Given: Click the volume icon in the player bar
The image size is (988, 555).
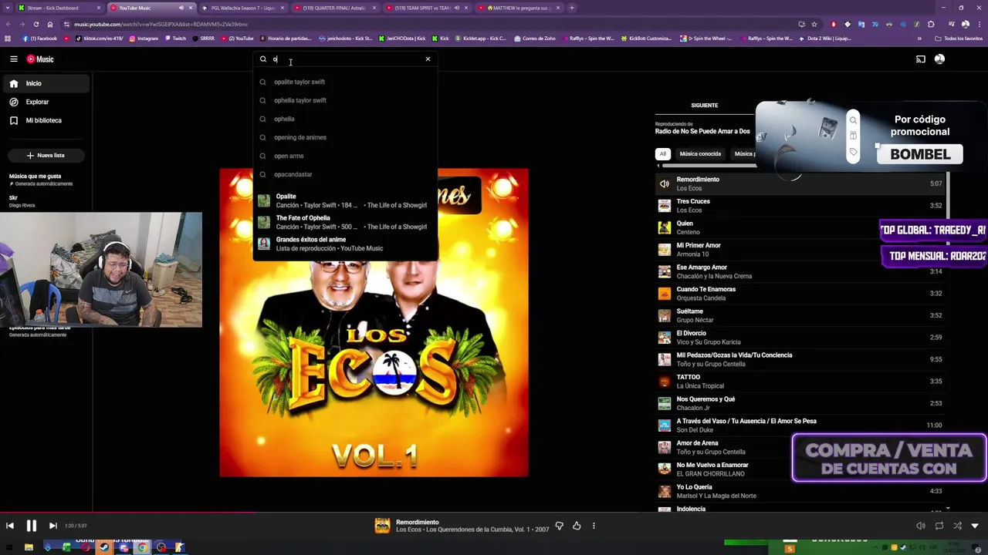Looking at the screenshot, I should [921, 526].
